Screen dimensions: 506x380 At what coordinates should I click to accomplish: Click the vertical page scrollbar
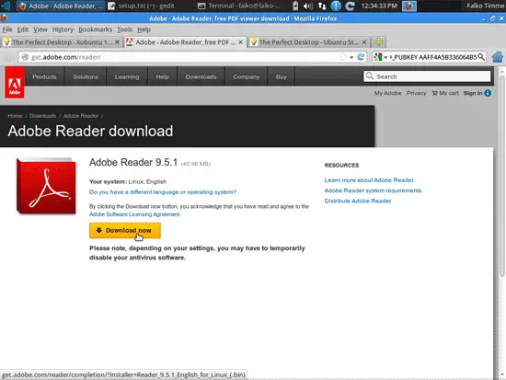pos(502,177)
